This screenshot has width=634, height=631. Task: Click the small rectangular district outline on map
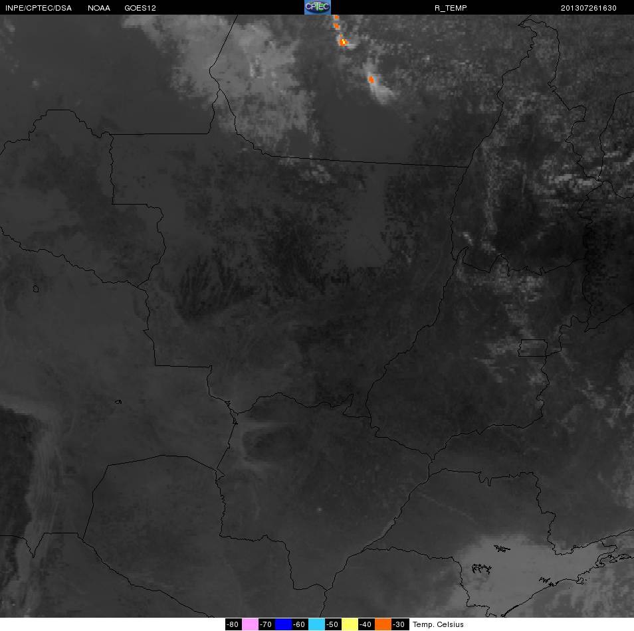click(533, 348)
